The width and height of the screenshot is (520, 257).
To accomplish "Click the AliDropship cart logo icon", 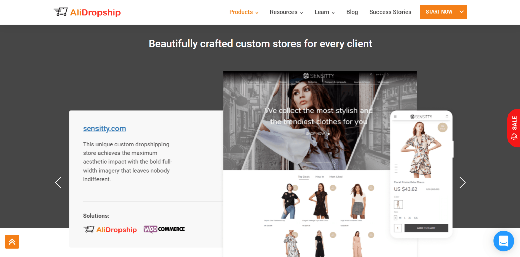I will [60, 12].
